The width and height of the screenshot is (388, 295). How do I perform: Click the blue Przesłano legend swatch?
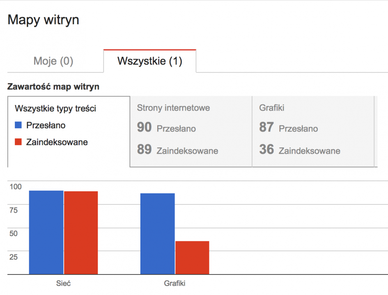18,125
